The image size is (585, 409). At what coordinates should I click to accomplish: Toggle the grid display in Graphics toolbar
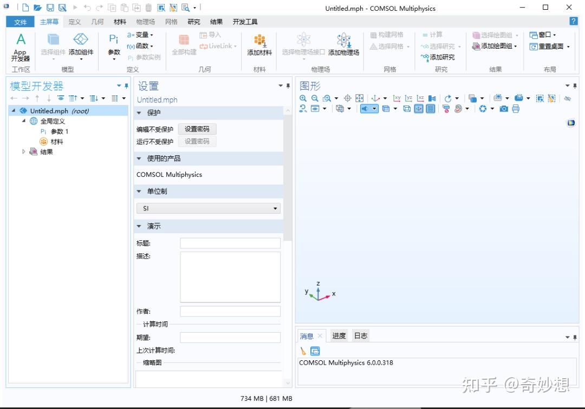430,108
